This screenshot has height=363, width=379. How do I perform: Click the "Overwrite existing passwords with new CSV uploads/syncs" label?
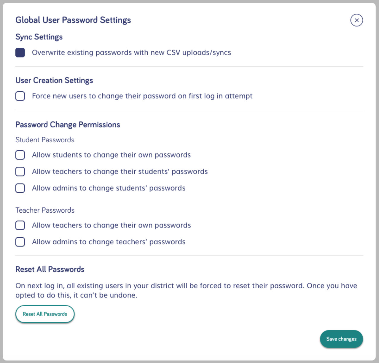[131, 52]
